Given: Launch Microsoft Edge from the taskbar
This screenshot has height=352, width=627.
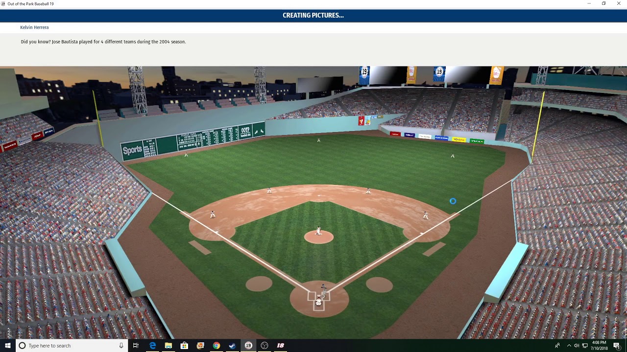Looking at the screenshot, I should [x=152, y=346].
